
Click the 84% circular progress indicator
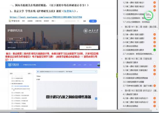pos(148,16)
